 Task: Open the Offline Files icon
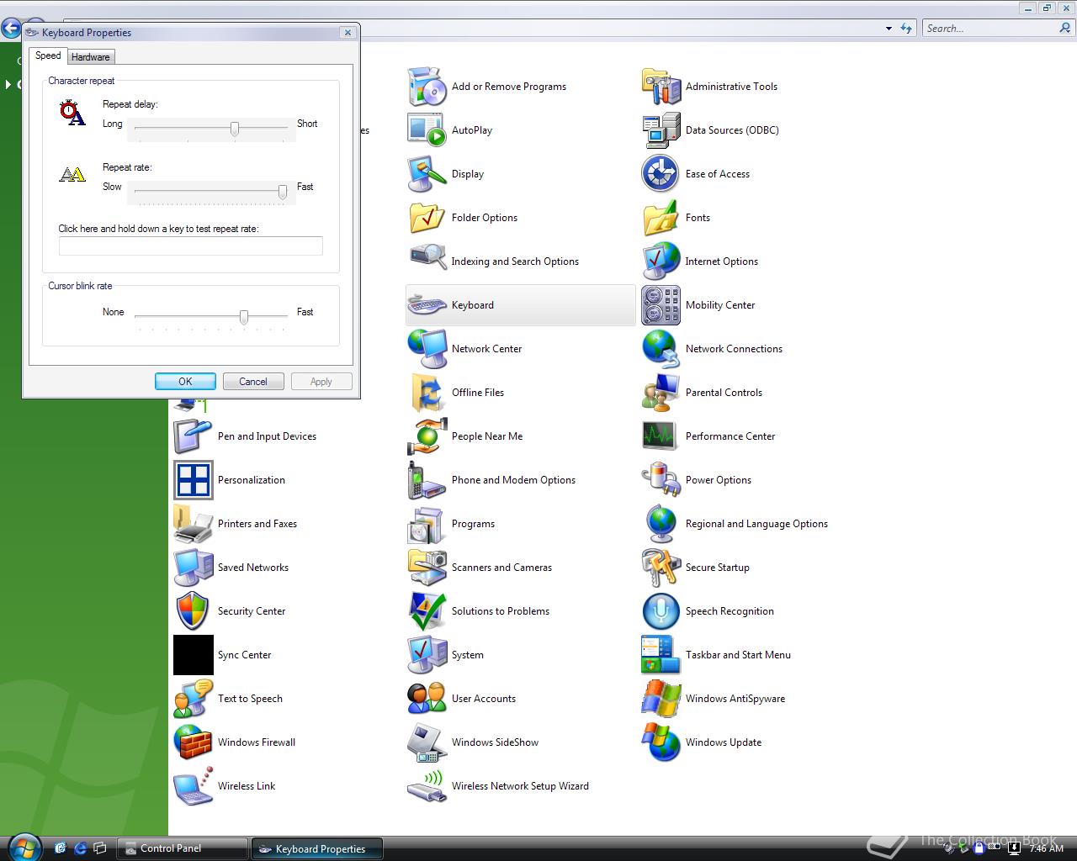(x=427, y=393)
